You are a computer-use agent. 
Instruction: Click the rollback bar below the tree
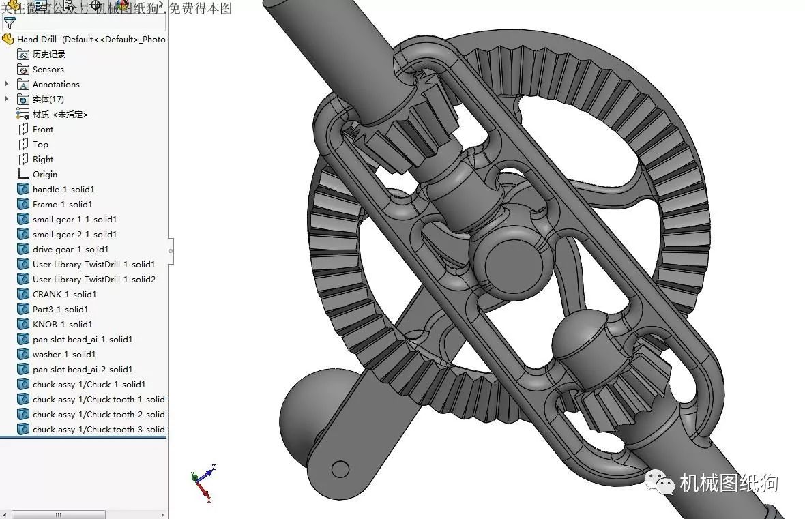(83, 437)
